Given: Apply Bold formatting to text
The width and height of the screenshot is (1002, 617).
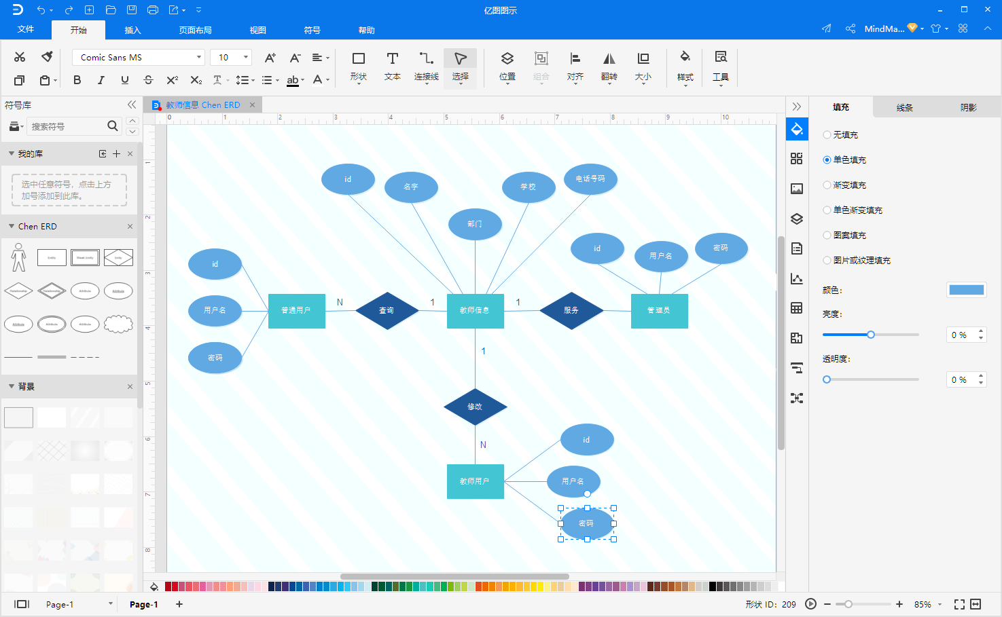Looking at the screenshot, I should 77,80.
